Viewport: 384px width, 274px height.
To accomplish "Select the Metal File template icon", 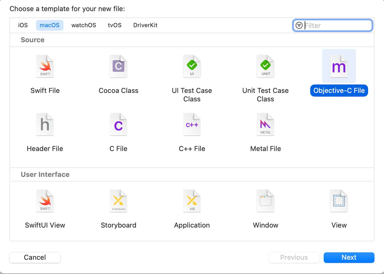I will click(x=266, y=124).
